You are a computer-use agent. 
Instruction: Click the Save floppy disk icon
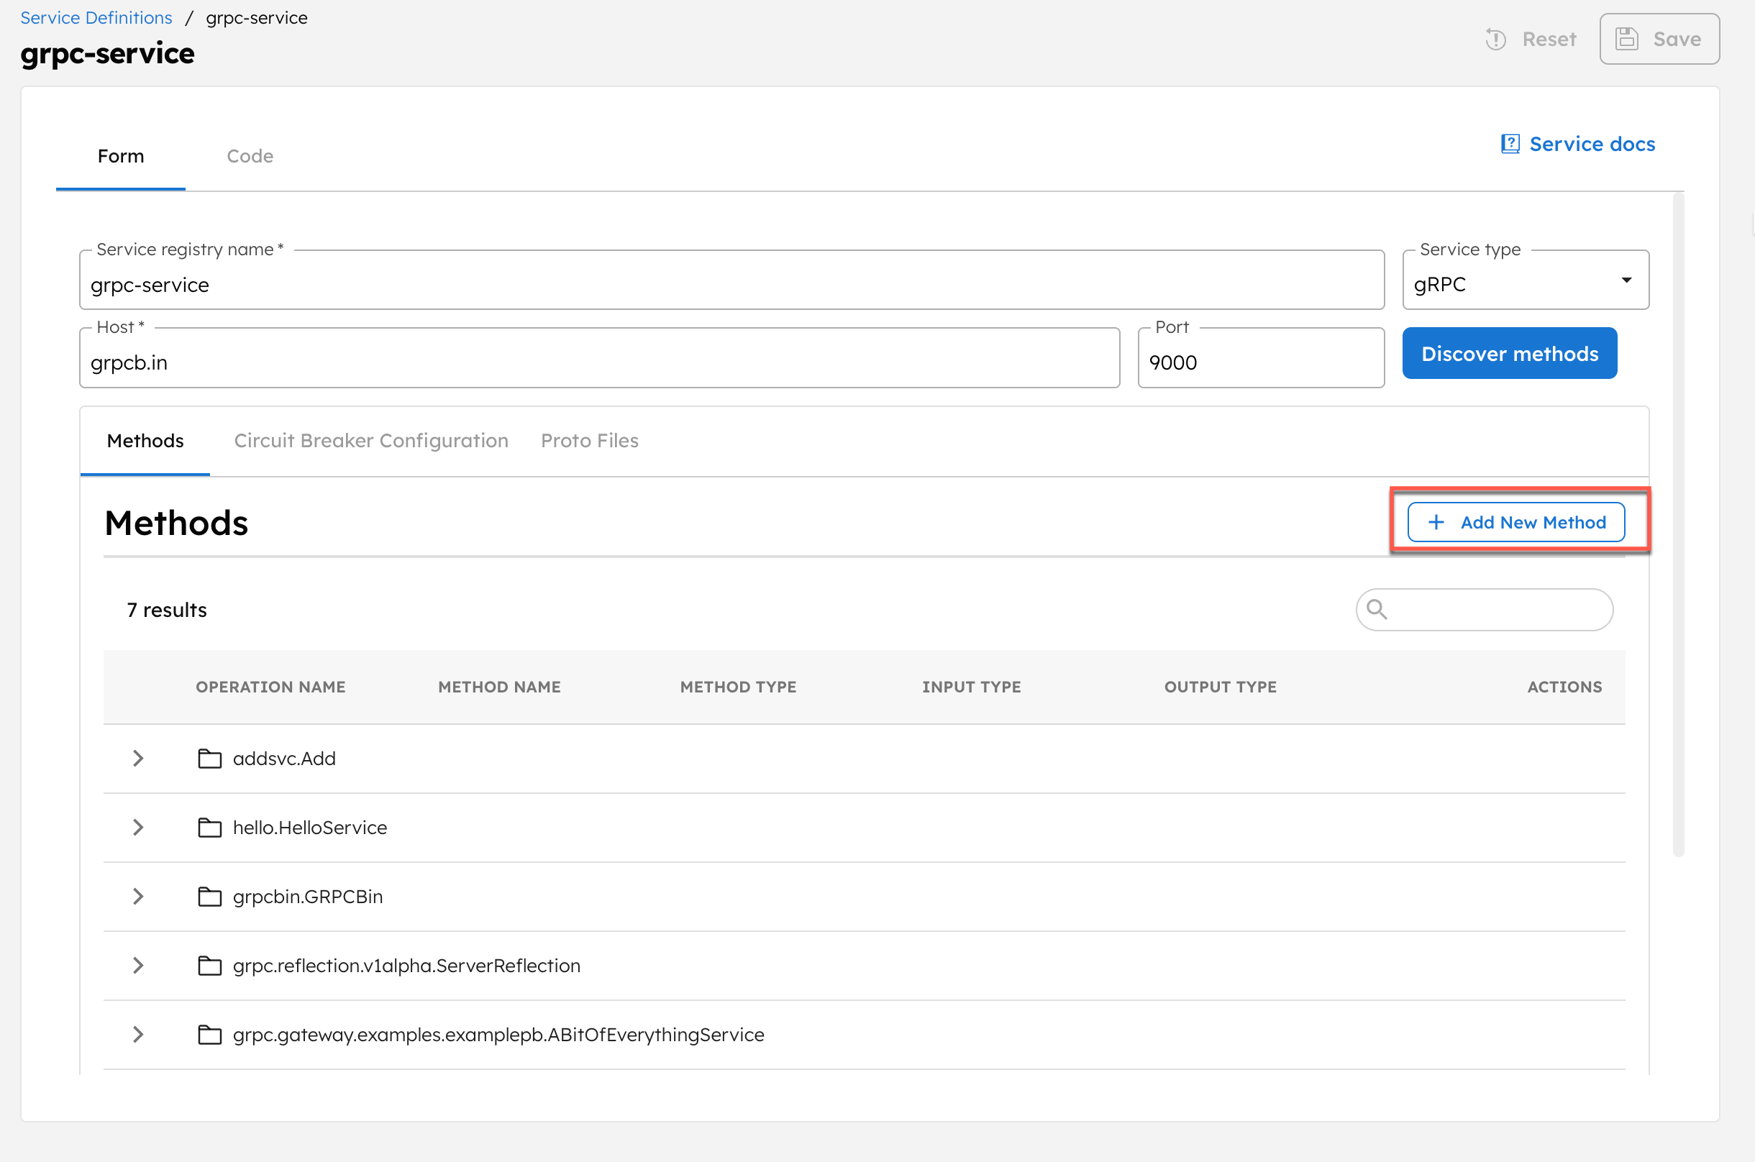point(1627,40)
